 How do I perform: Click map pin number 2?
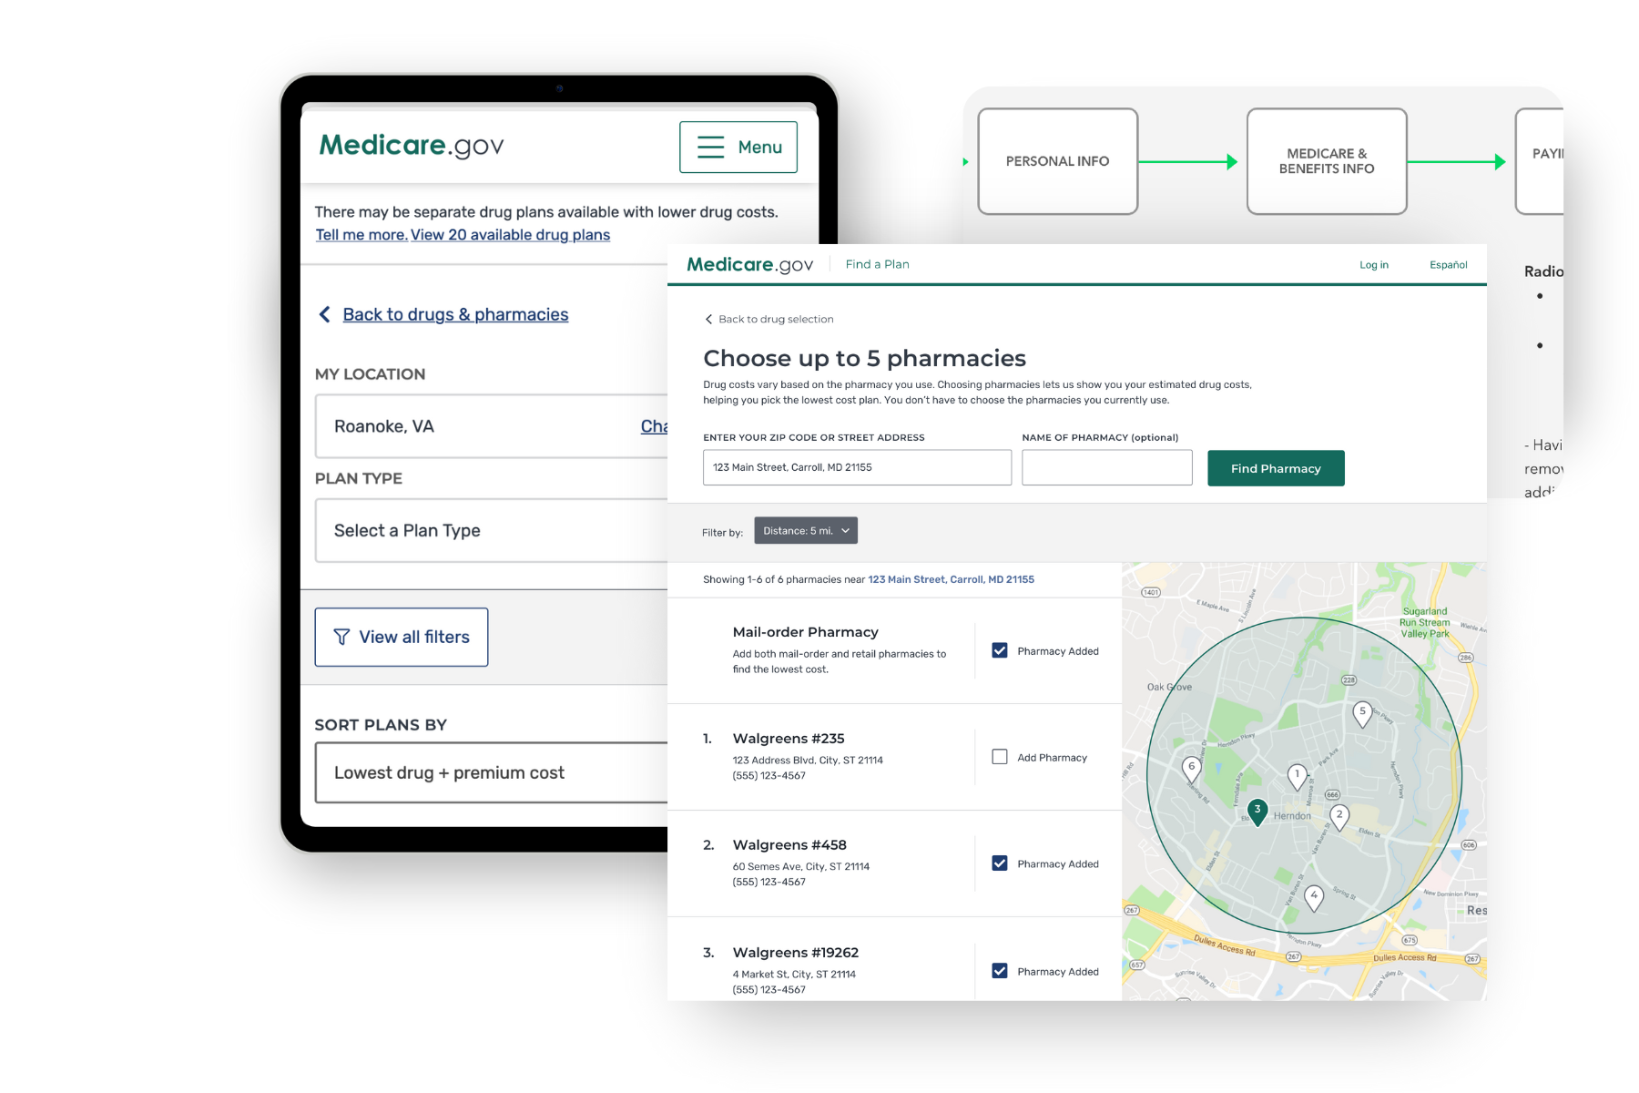coord(1339,815)
